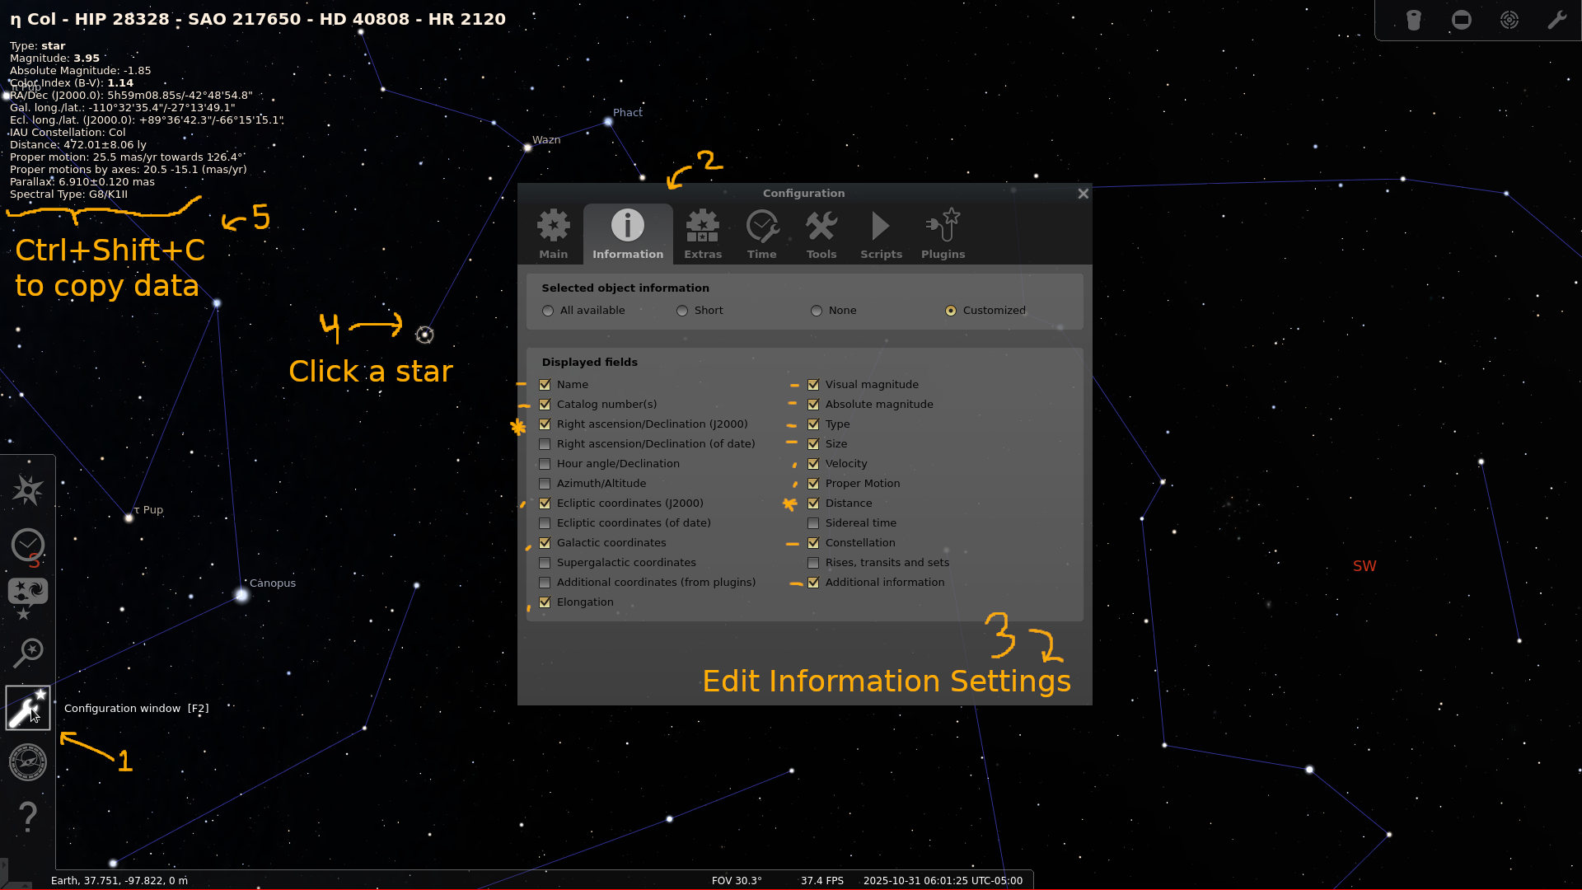Image resolution: width=1582 pixels, height=890 pixels.
Task: Toggle the Ocular view eyepiece icon
Action: click(1414, 20)
